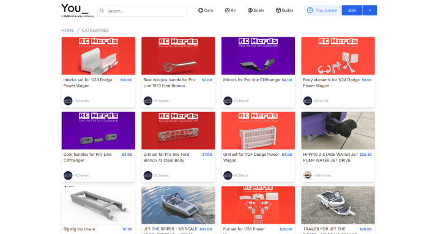The height and width of the screenshot is (234, 435).
Task: Click the $42.00 price on JET THE RIPPER
Action: [x=206, y=229]
